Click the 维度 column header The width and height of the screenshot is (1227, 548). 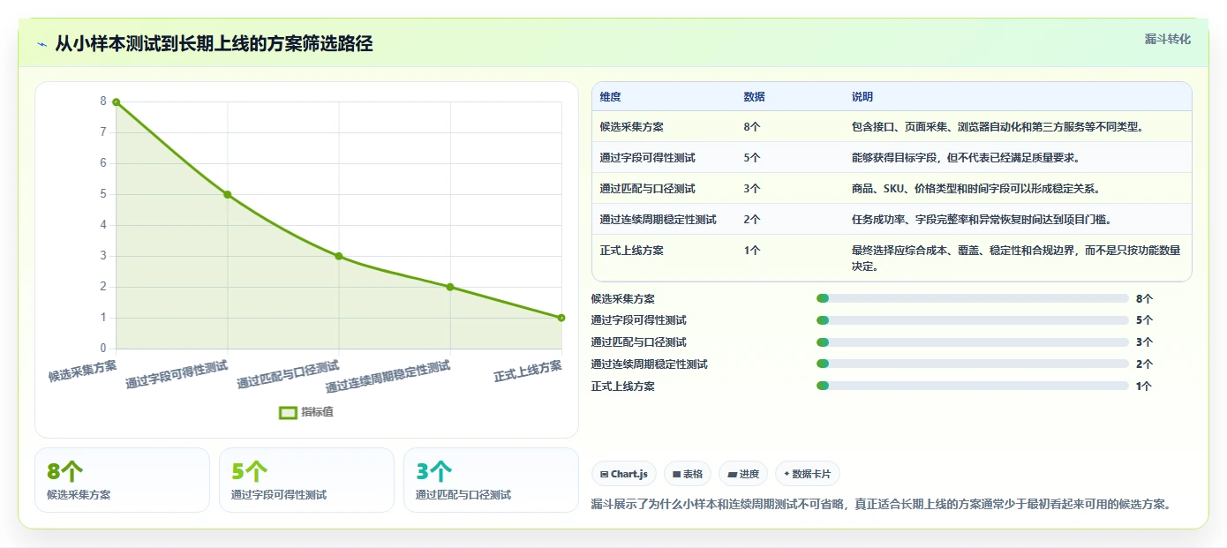click(x=610, y=97)
